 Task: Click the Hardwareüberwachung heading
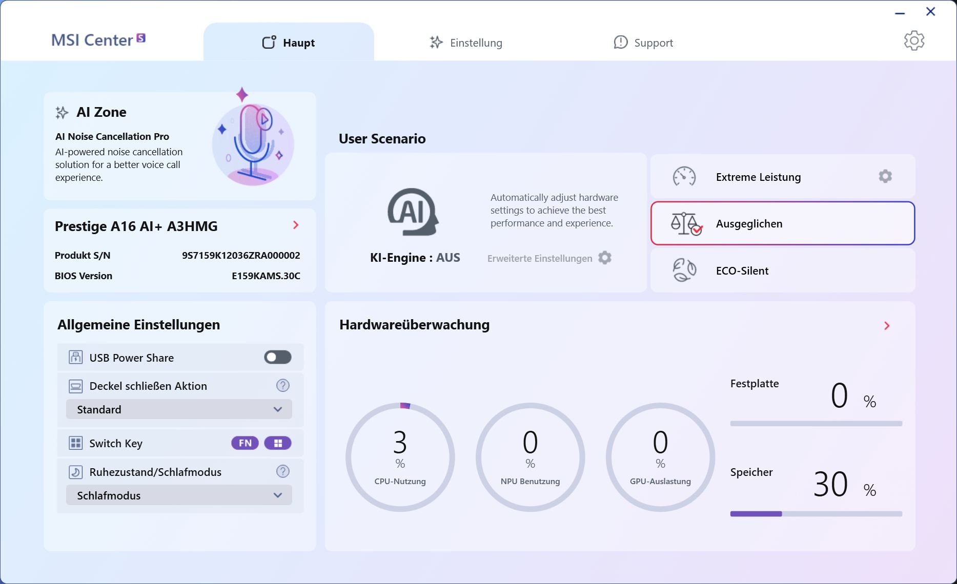click(x=415, y=324)
